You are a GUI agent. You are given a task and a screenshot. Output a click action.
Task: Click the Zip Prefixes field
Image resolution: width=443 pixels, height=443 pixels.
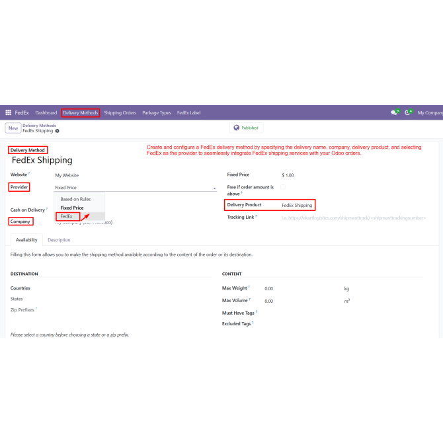(22, 310)
